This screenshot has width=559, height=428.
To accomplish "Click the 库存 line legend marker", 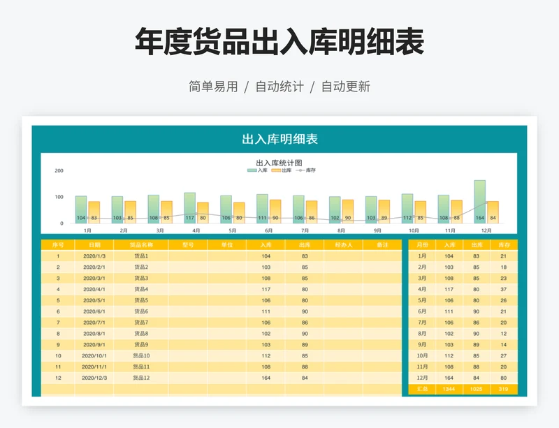I will click(300, 170).
